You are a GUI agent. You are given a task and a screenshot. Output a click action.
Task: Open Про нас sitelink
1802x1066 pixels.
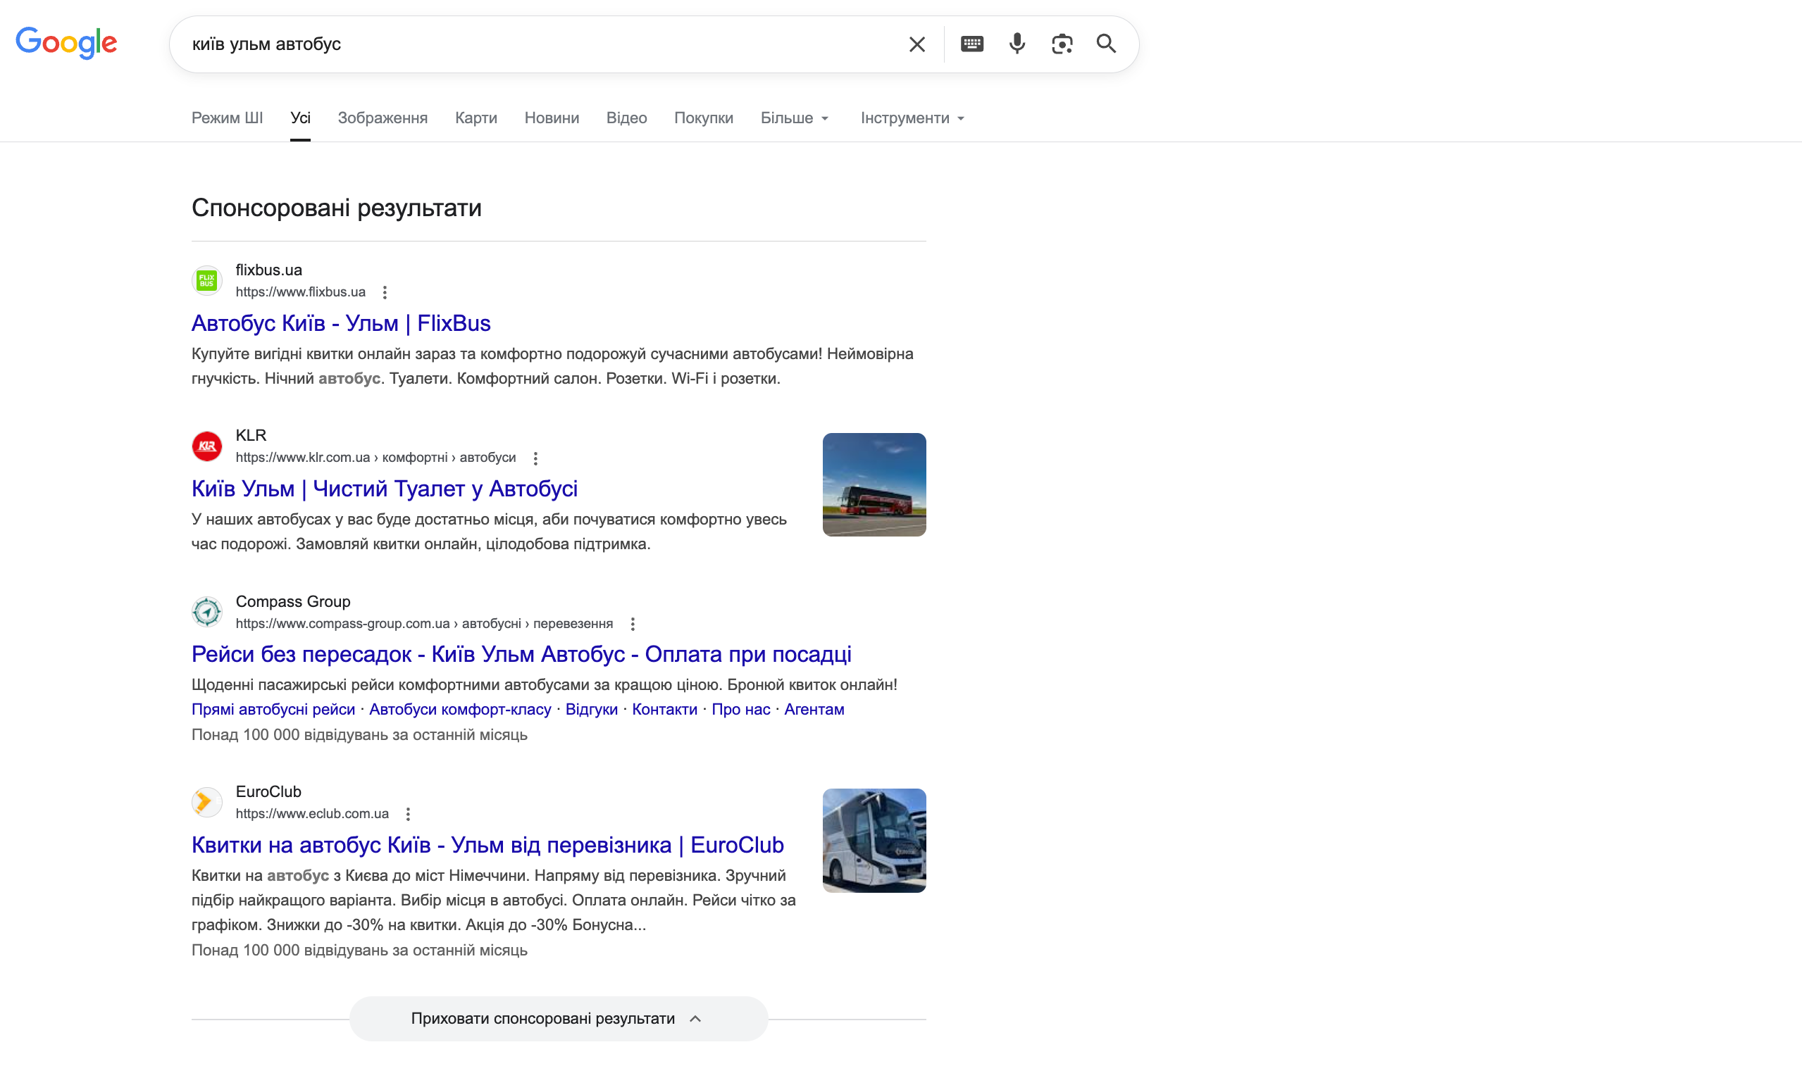[x=741, y=710]
